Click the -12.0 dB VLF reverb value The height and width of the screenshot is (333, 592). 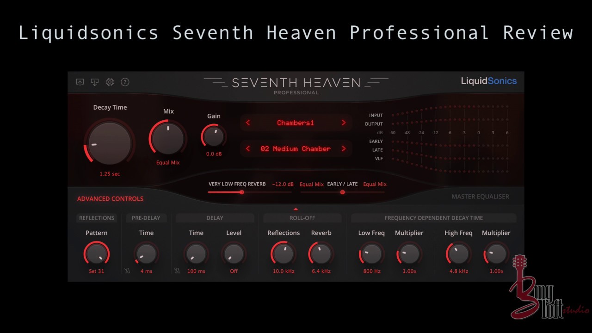(x=283, y=184)
